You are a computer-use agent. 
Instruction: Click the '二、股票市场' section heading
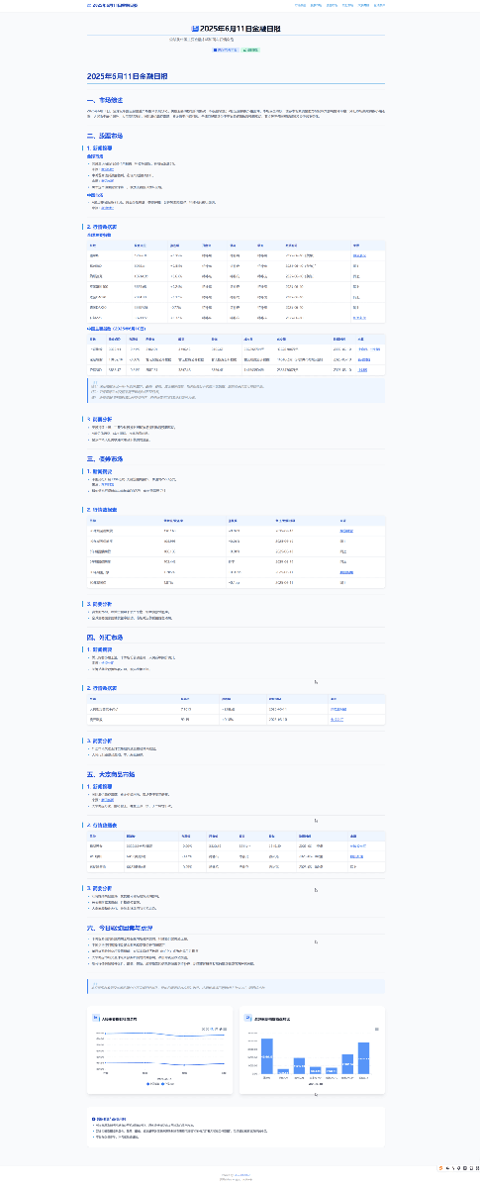click(104, 136)
